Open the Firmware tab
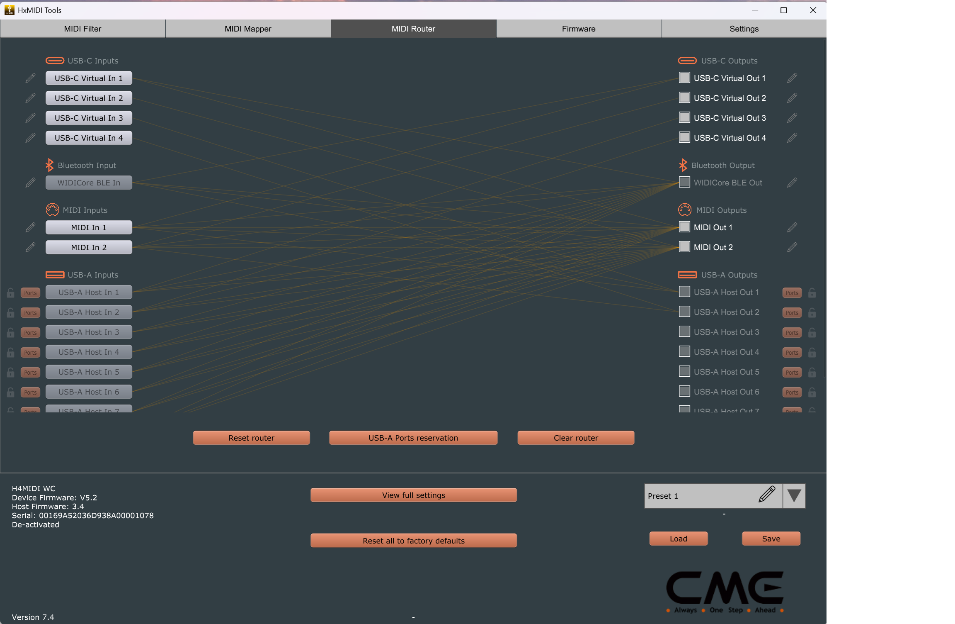Viewport: 955px width, 624px height. tap(578, 29)
